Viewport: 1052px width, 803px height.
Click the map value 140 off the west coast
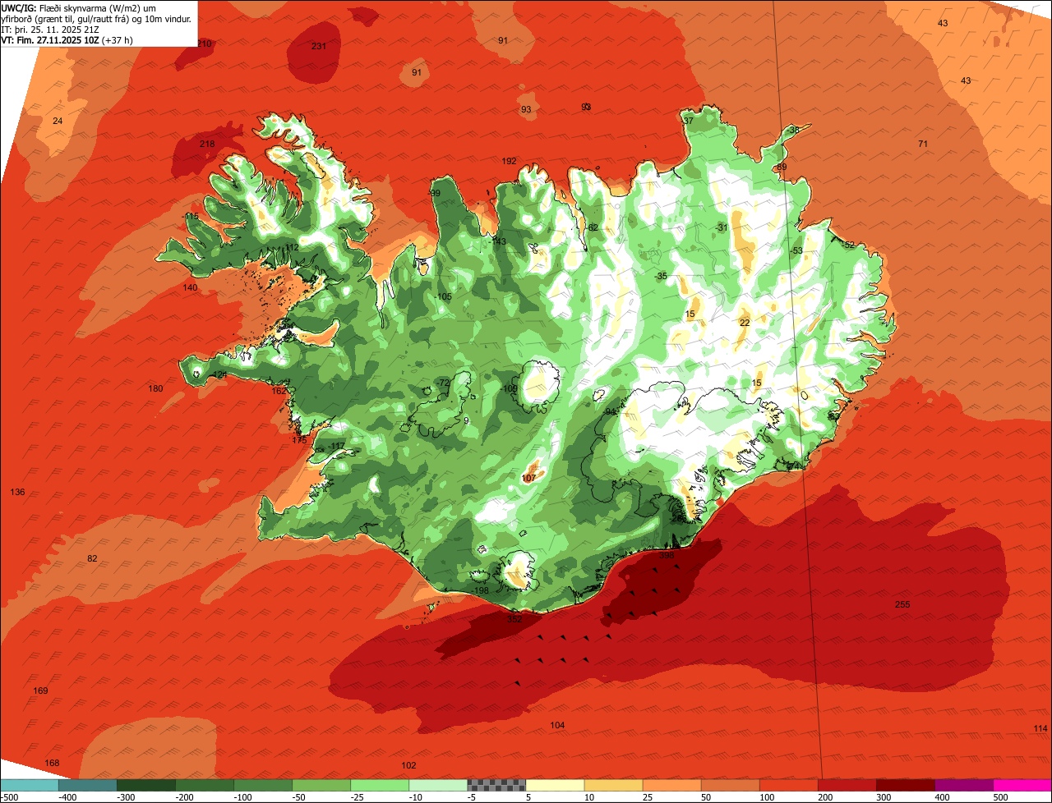(190, 287)
